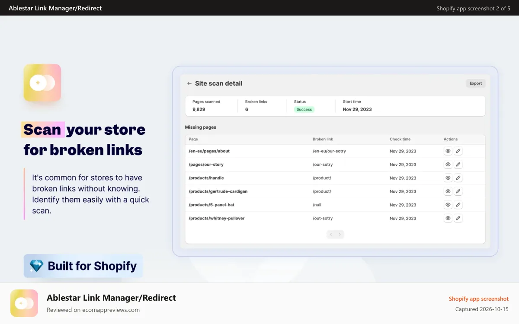Click the Site scan detail title
This screenshot has width=519, height=324.
(219, 83)
